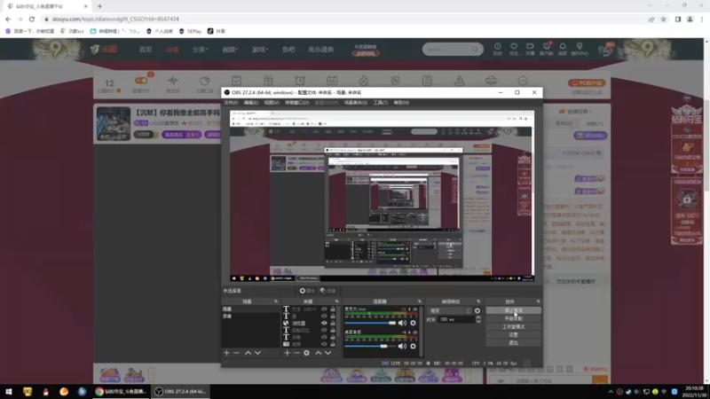Viewport: 710px width, 399px height.
Task: Toggle lock of the camera 视频 source
Action: [x=333, y=344]
